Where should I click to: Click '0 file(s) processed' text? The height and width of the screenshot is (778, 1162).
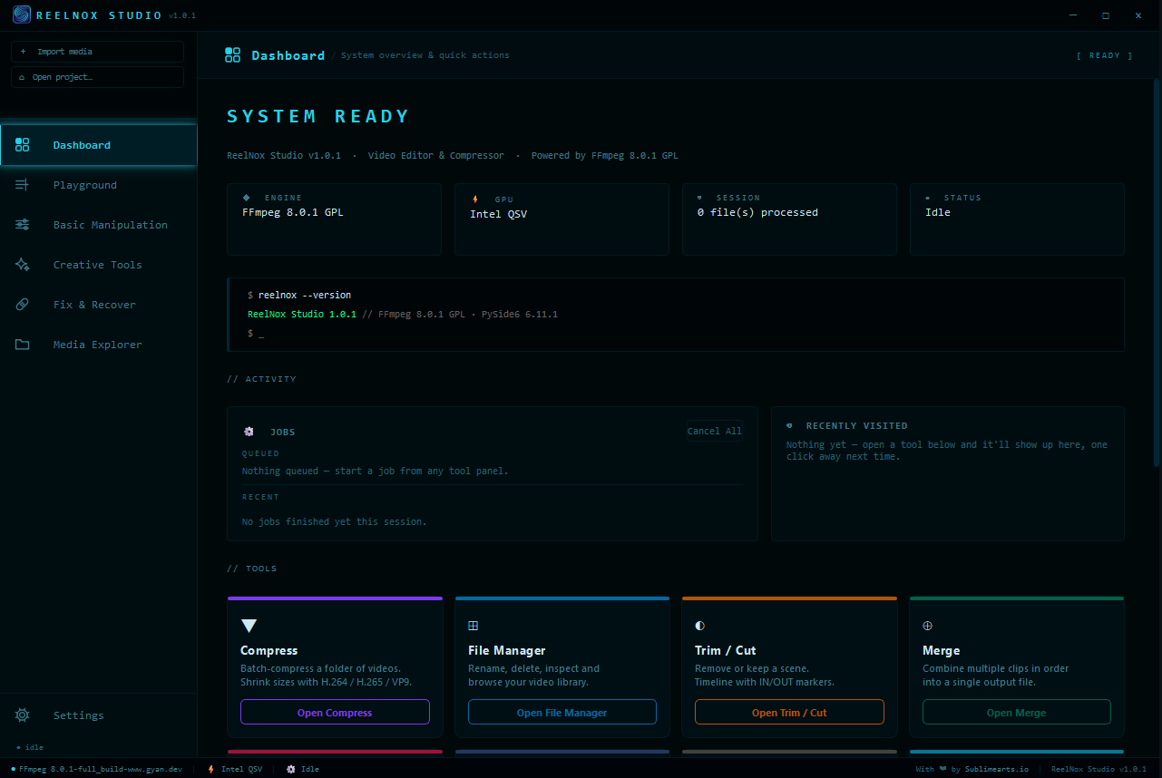click(757, 212)
